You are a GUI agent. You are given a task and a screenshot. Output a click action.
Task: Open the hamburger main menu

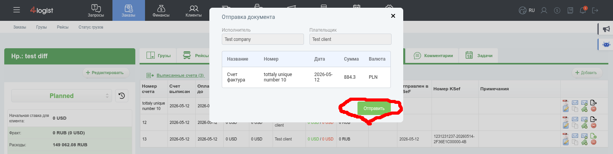pyautogui.click(x=17, y=10)
